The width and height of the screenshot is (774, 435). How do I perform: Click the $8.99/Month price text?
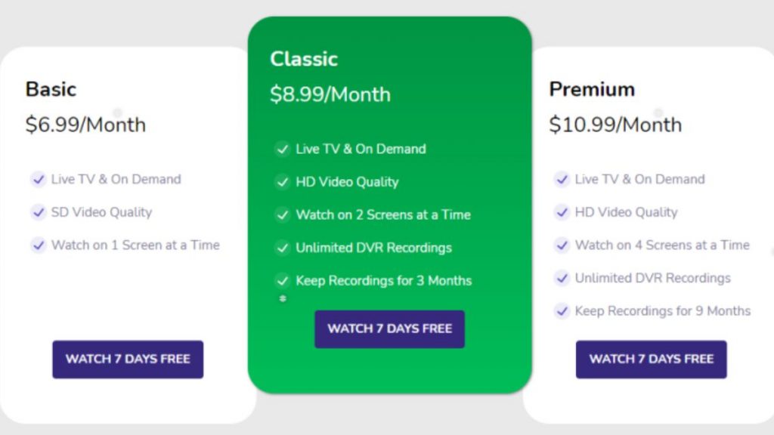330,94
